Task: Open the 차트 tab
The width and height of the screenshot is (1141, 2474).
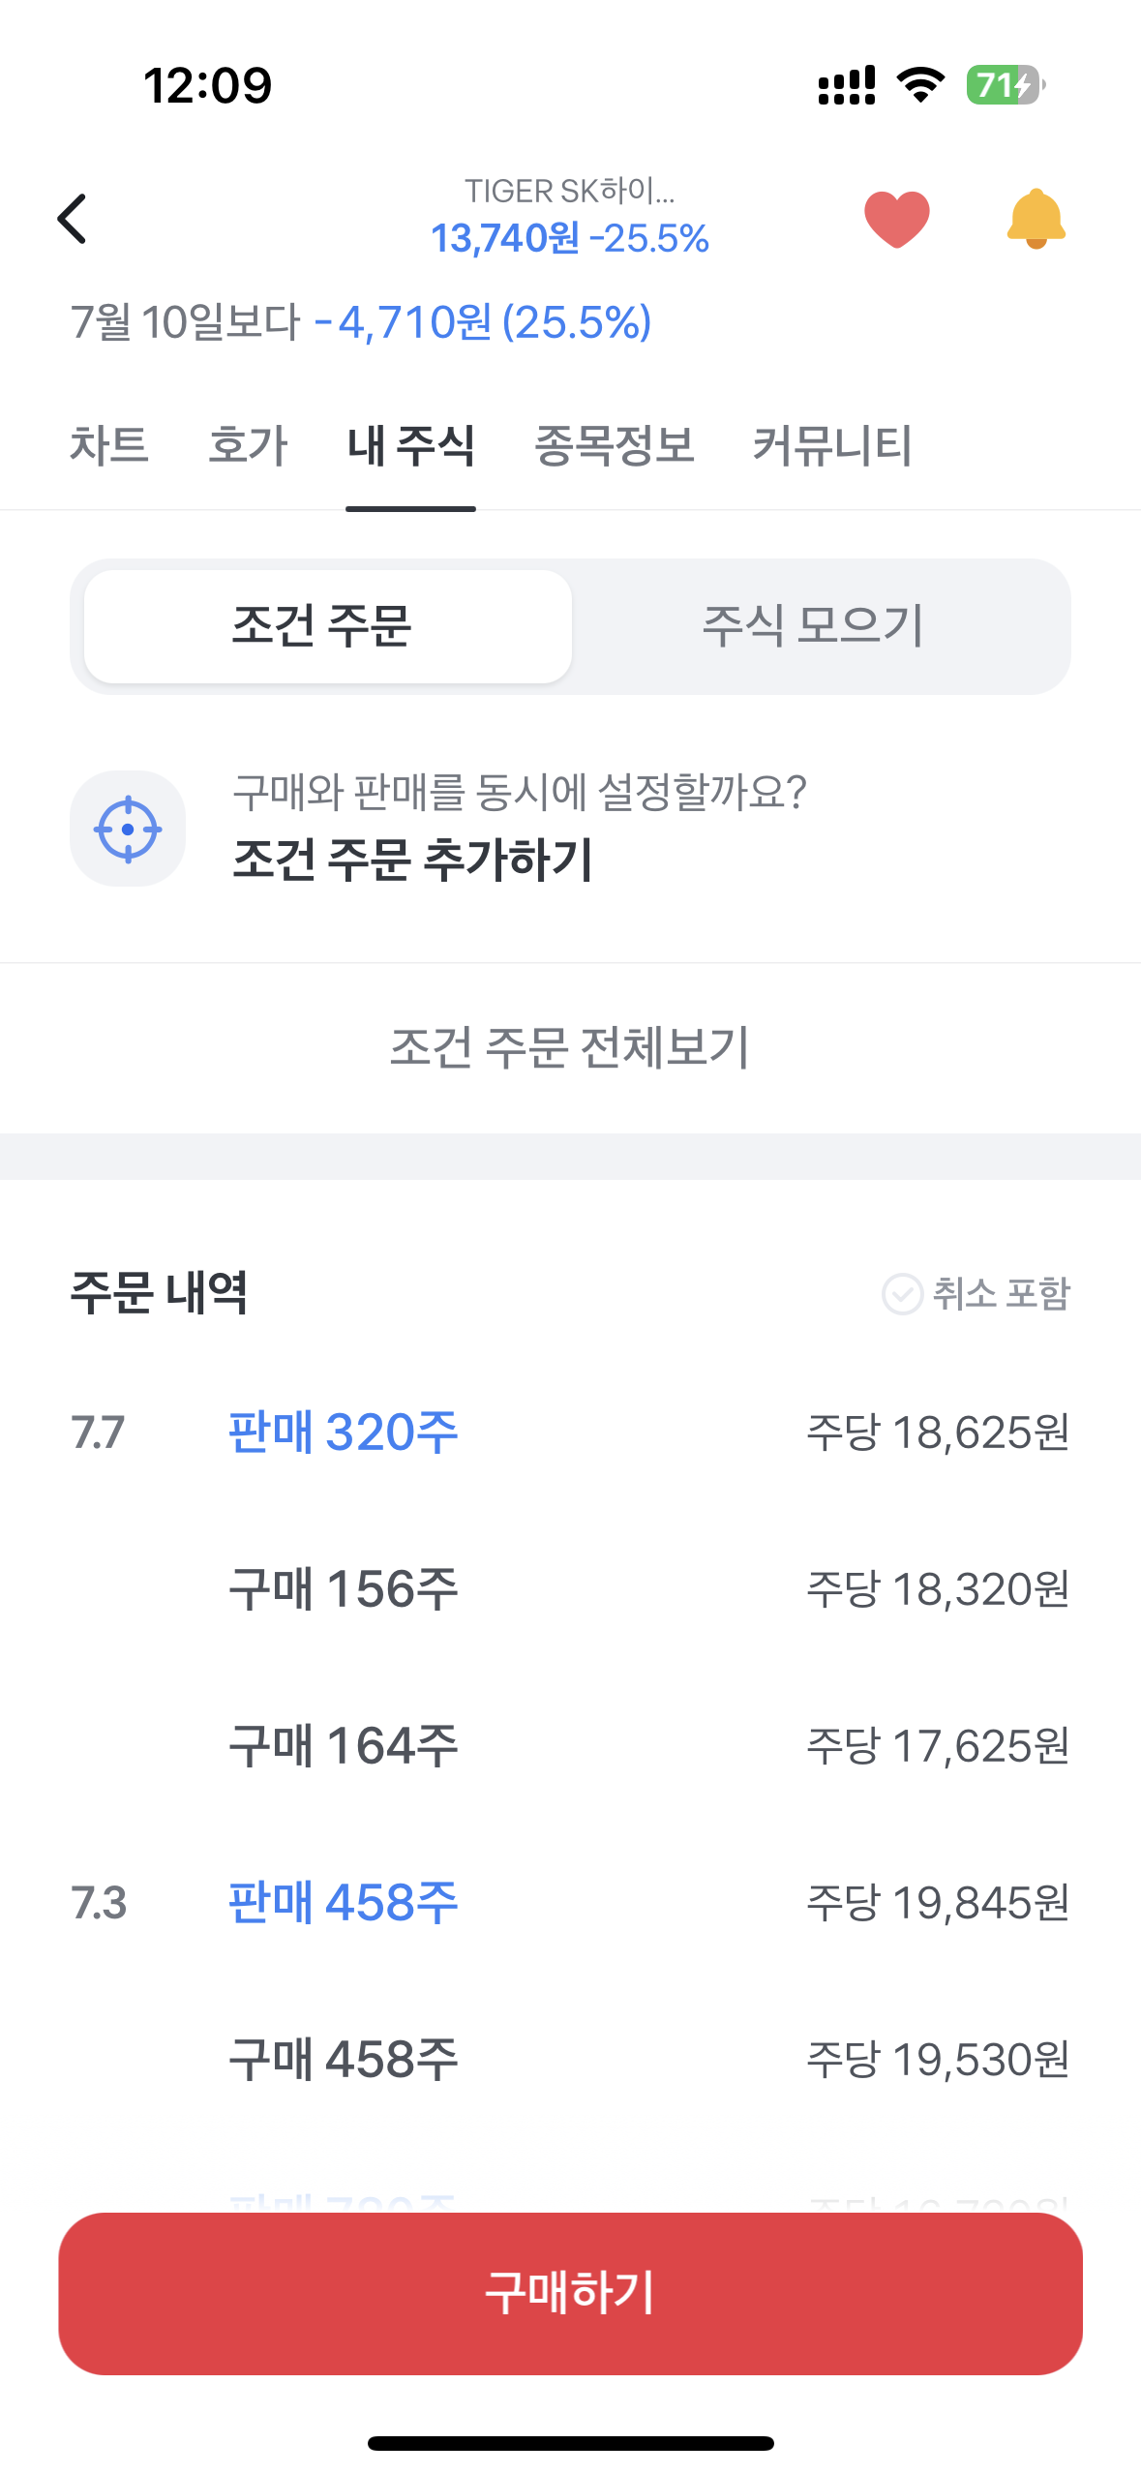Action: point(109,446)
